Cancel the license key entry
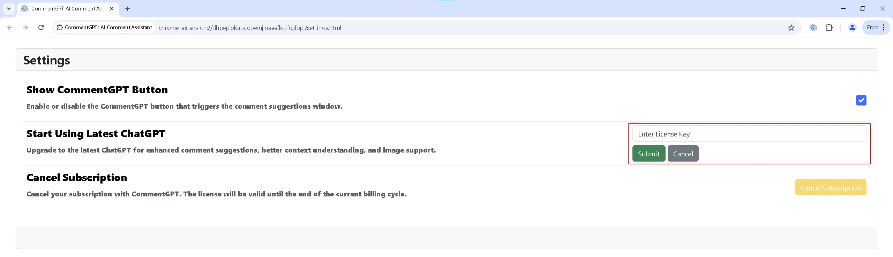893x257 pixels. coord(683,154)
